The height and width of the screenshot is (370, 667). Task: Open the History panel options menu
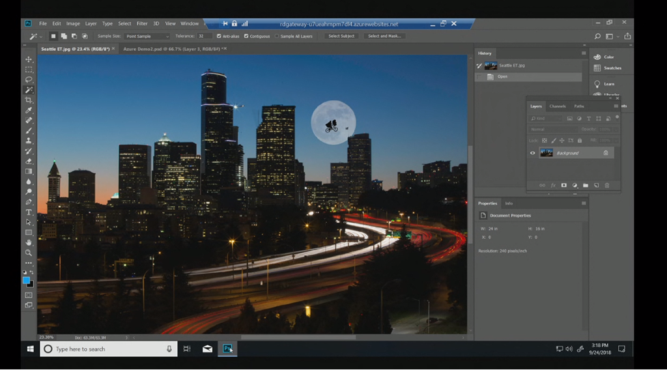pyautogui.click(x=584, y=53)
